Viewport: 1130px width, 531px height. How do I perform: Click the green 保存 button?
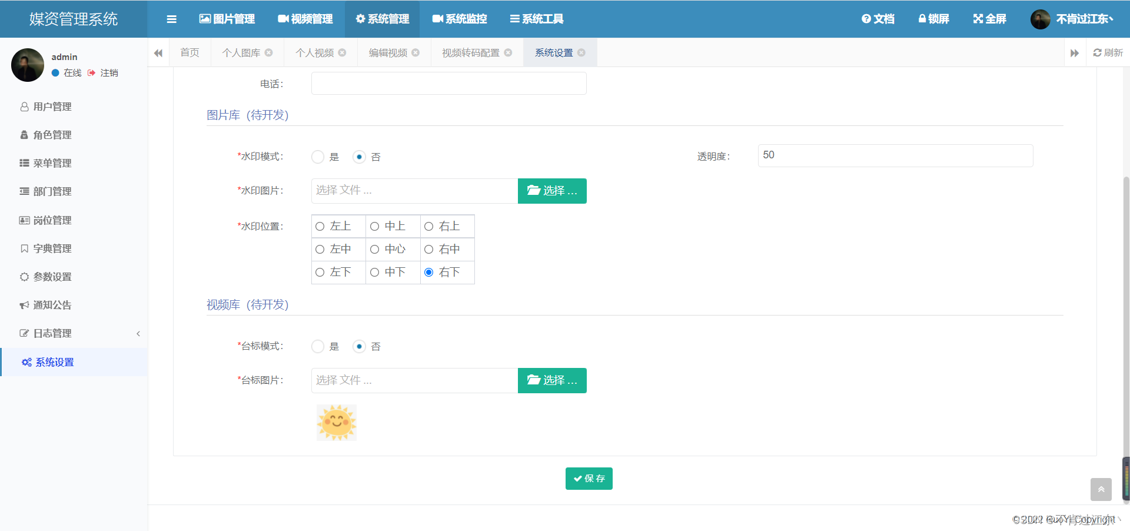pyautogui.click(x=589, y=479)
